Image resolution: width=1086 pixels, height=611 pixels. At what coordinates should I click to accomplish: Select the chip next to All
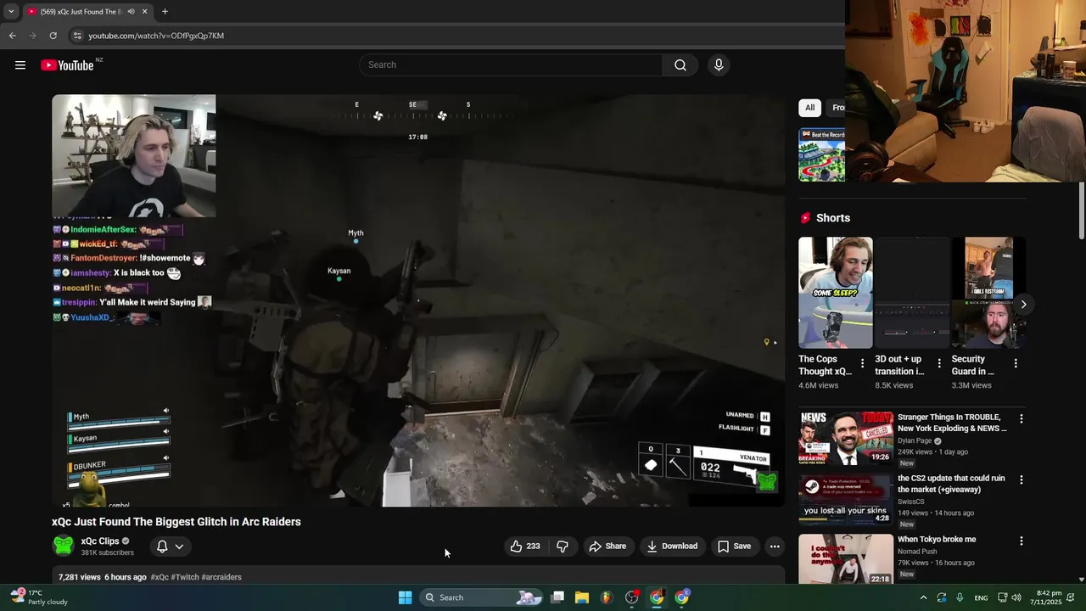point(837,108)
